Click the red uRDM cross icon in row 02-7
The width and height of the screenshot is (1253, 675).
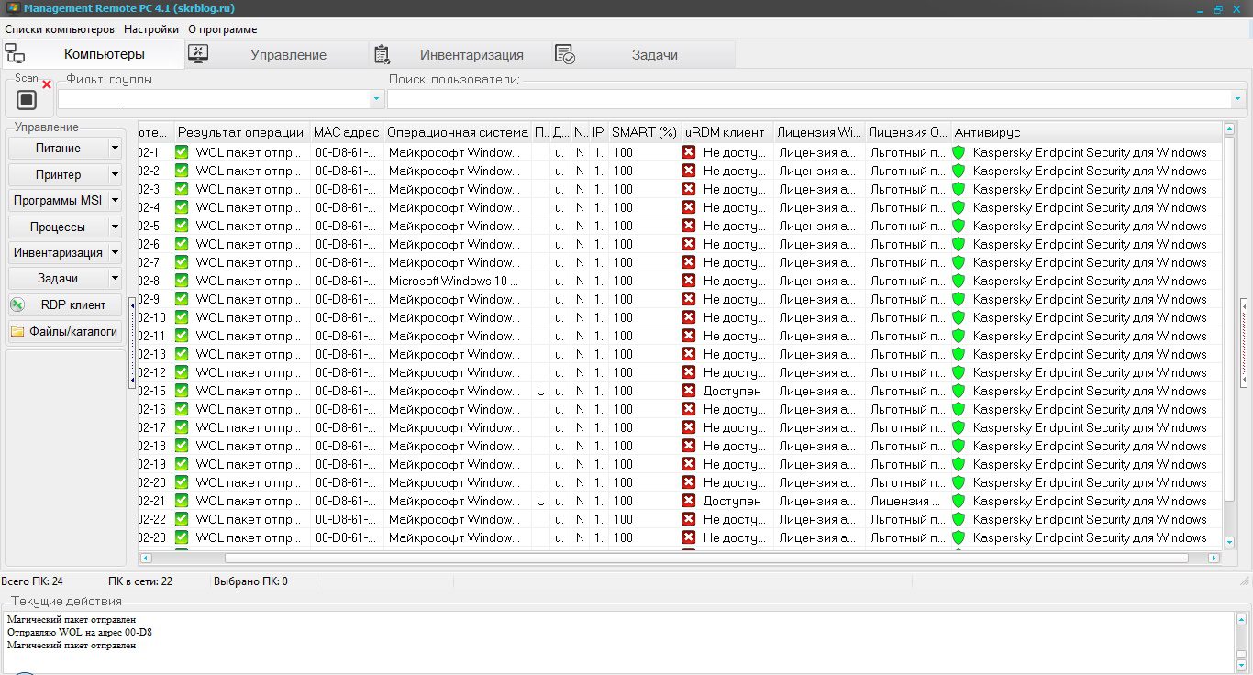(689, 262)
